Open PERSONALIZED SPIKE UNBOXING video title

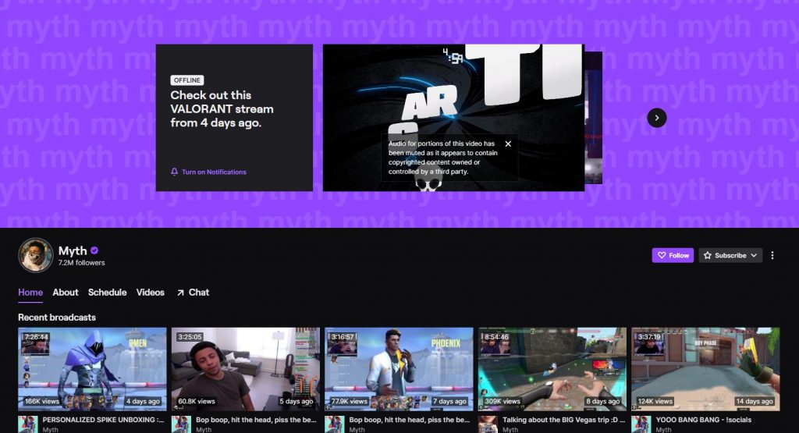click(x=103, y=420)
